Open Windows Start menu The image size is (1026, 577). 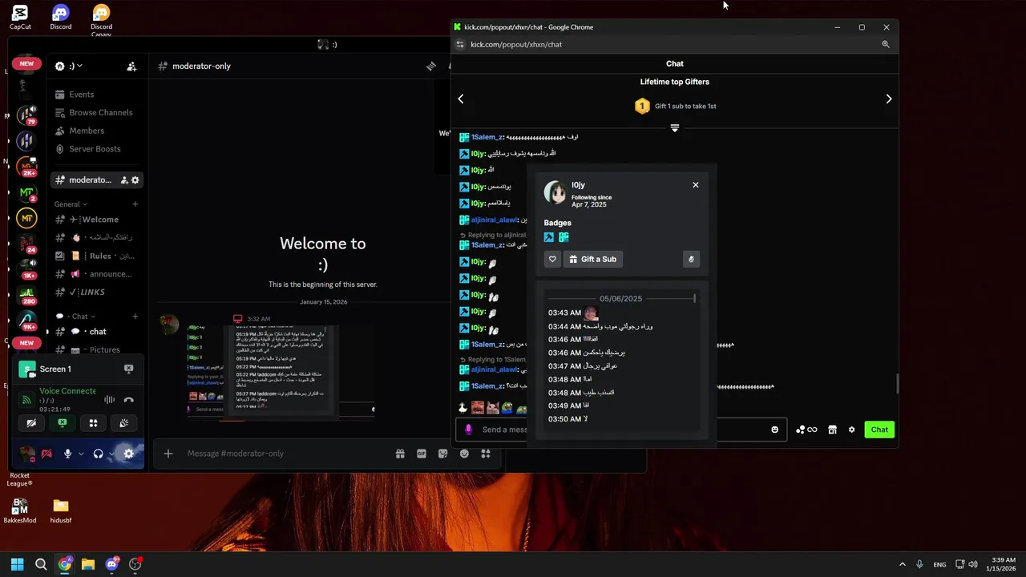click(x=17, y=564)
